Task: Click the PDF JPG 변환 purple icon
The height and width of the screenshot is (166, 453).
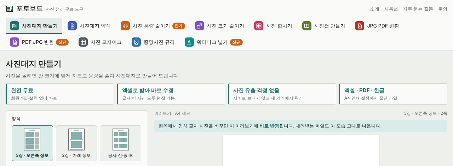Action: 15,42
